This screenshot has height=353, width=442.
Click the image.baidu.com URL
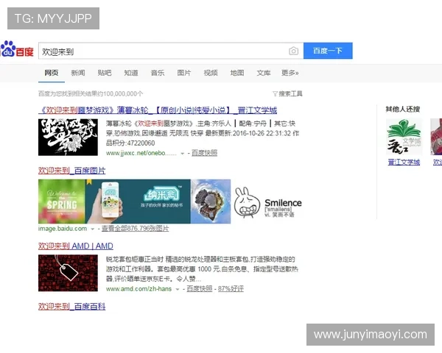click(63, 229)
